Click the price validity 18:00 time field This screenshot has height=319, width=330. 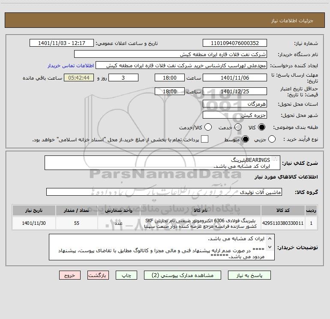[170, 92]
